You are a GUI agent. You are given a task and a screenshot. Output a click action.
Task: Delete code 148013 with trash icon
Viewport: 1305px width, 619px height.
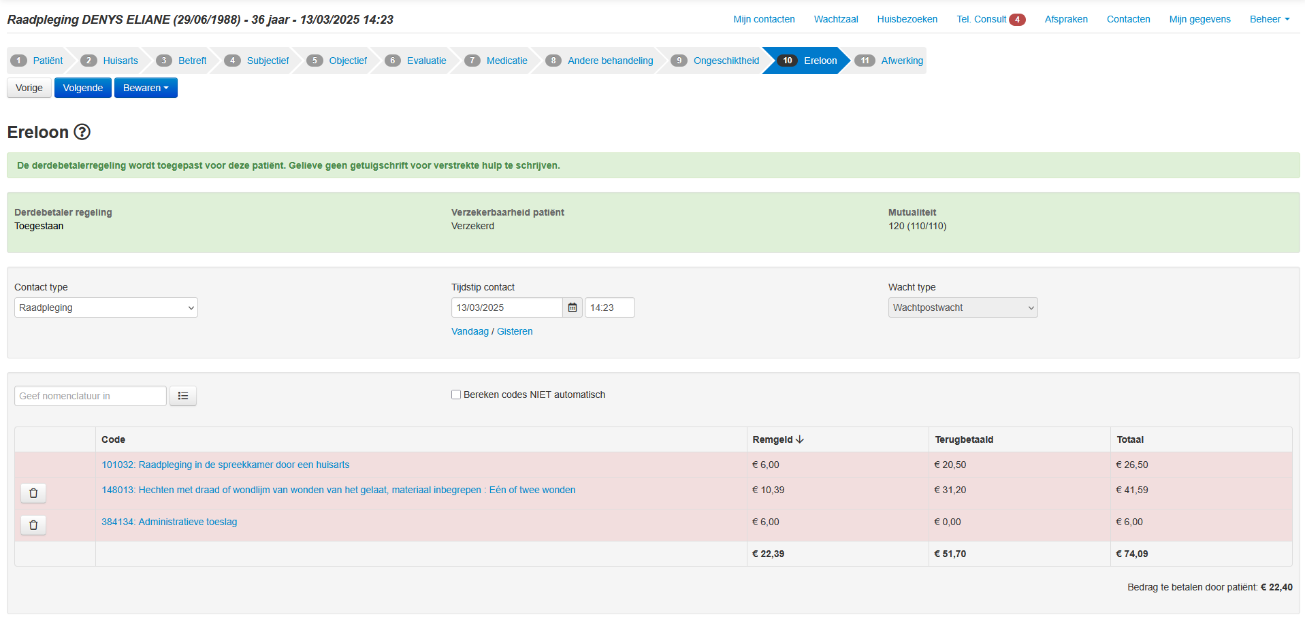pyautogui.click(x=33, y=493)
